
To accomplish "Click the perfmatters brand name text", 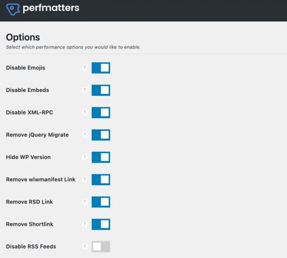I will tap(51, 8).
